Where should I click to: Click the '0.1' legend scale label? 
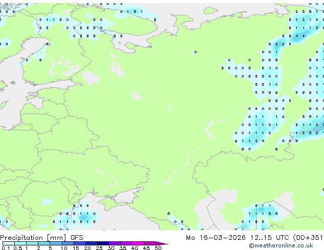pyautogui.click(x=6, y=248)
